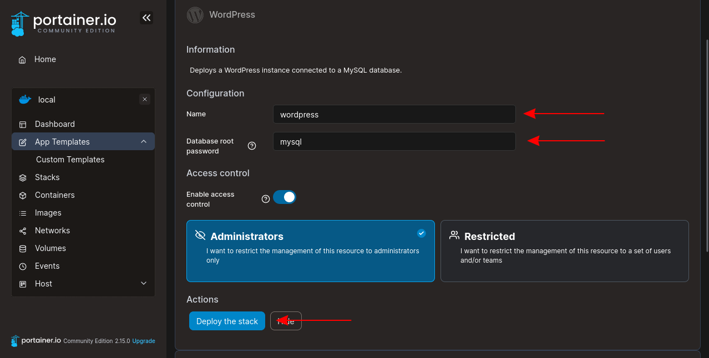Click the Dashboard icon in the sidebar
Image resolution: width=709 pixels, height=358 pixels.
tap(23, 125)
